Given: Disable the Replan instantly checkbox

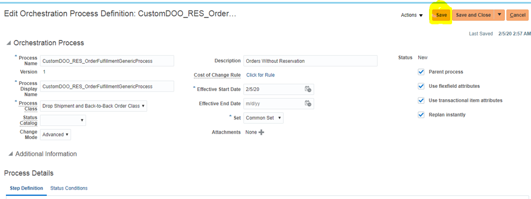Looking at the screenshot, I should (x=422, y=114).
